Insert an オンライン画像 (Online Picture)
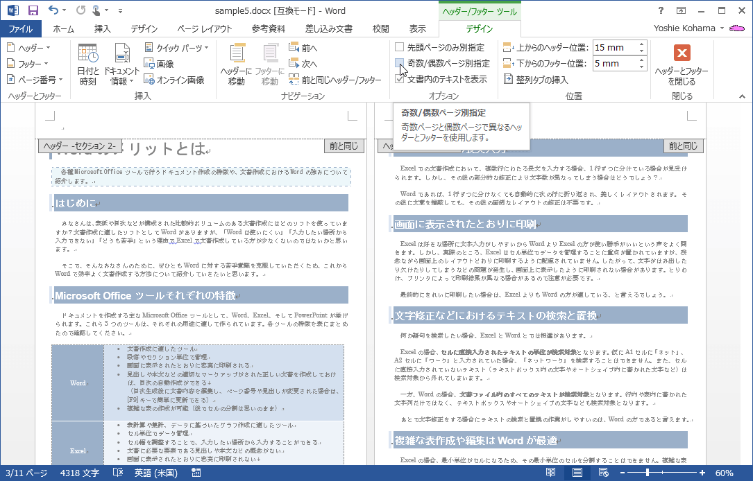This screenshot has height=481, width=753. (175, 79)
